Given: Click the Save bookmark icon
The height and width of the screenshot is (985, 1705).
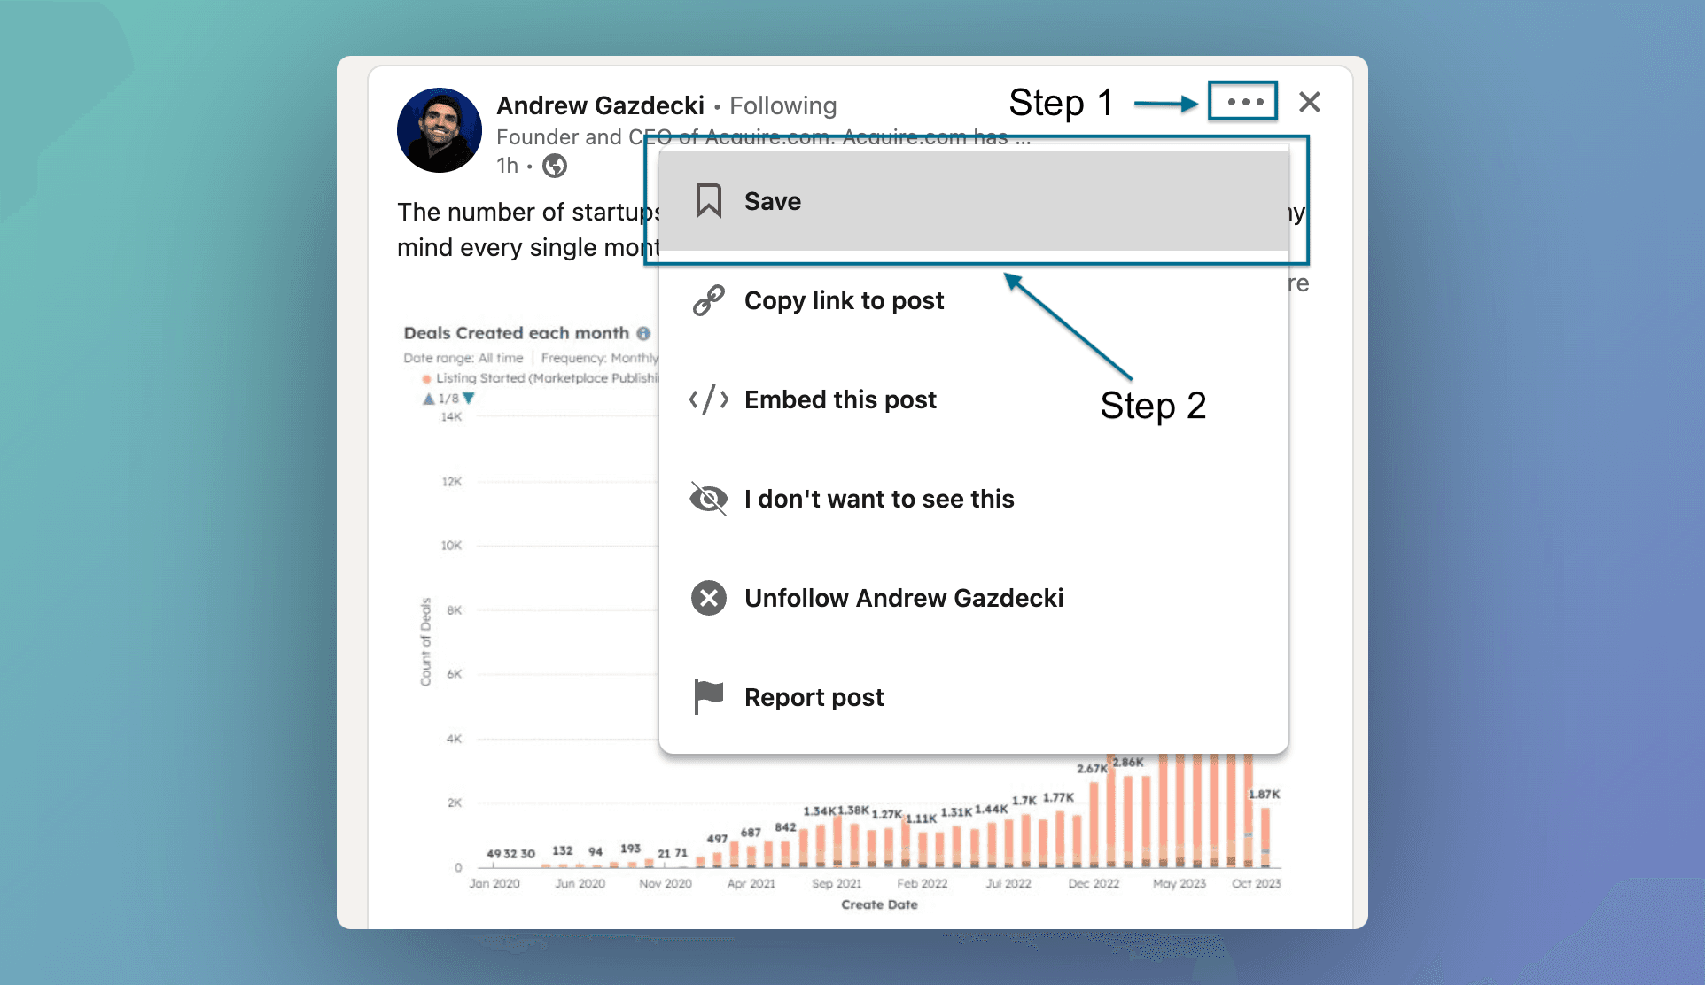Looking at the screenshot, I should click(707, 199).
